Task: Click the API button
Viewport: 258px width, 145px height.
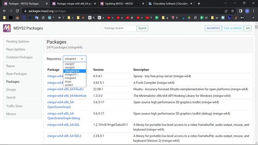Action: (248, 28)
